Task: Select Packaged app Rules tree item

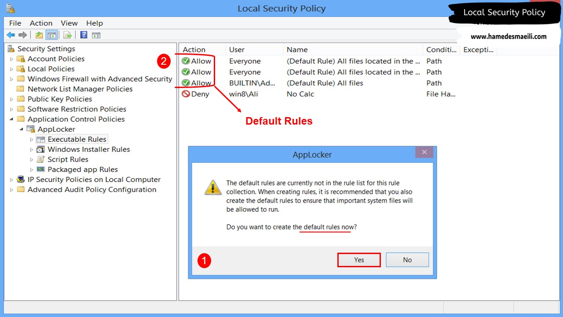Action: 83,170
